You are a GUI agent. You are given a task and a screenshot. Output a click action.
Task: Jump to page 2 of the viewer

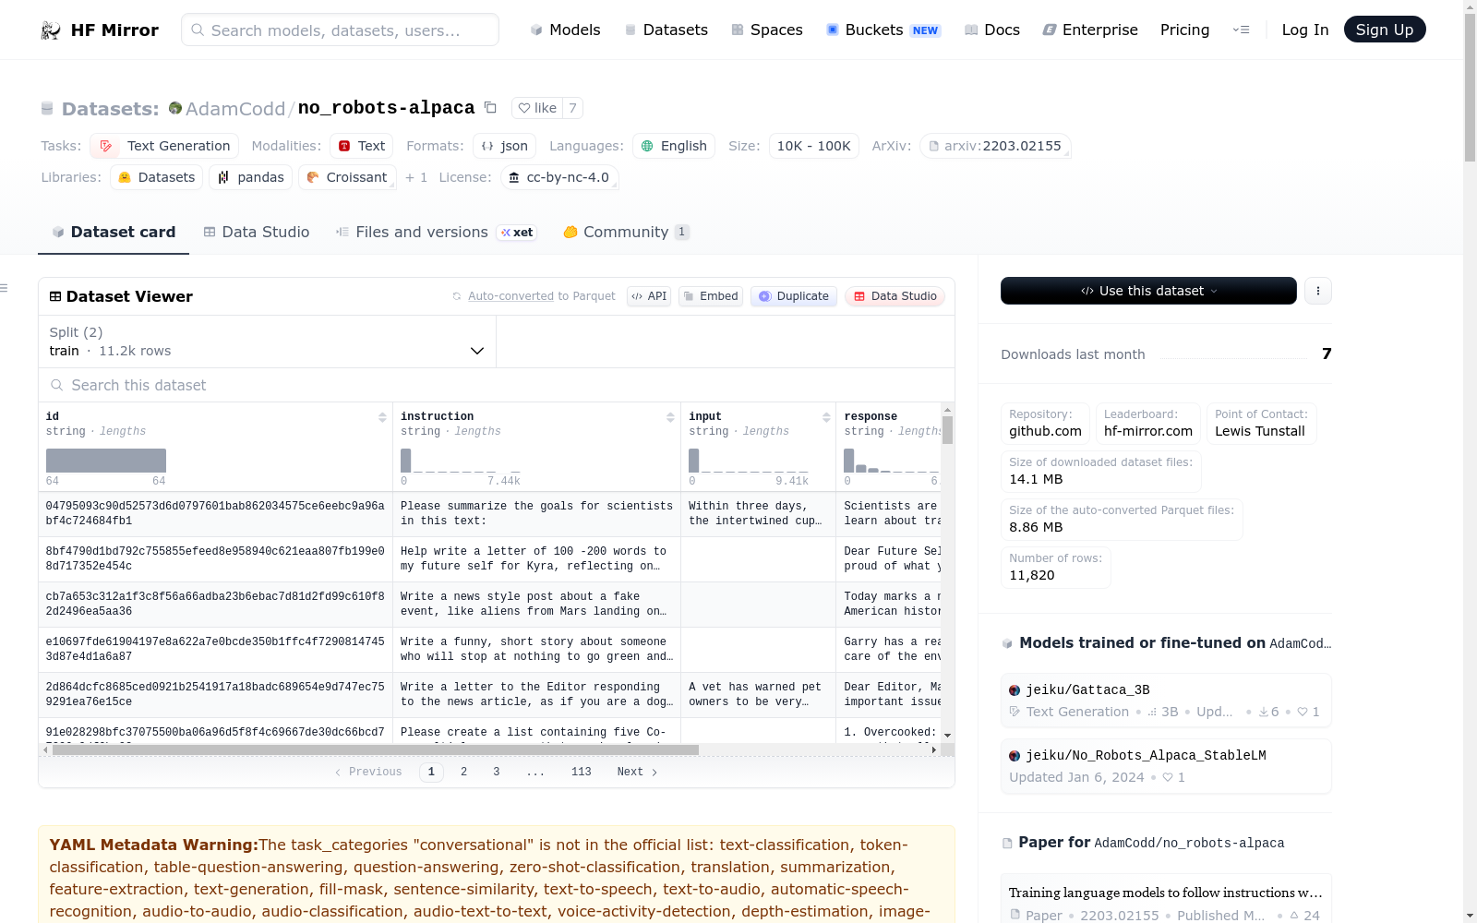[x=463, y=772]
